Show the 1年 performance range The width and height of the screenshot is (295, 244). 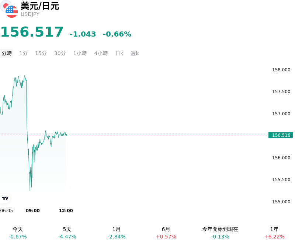coord(274,233)
